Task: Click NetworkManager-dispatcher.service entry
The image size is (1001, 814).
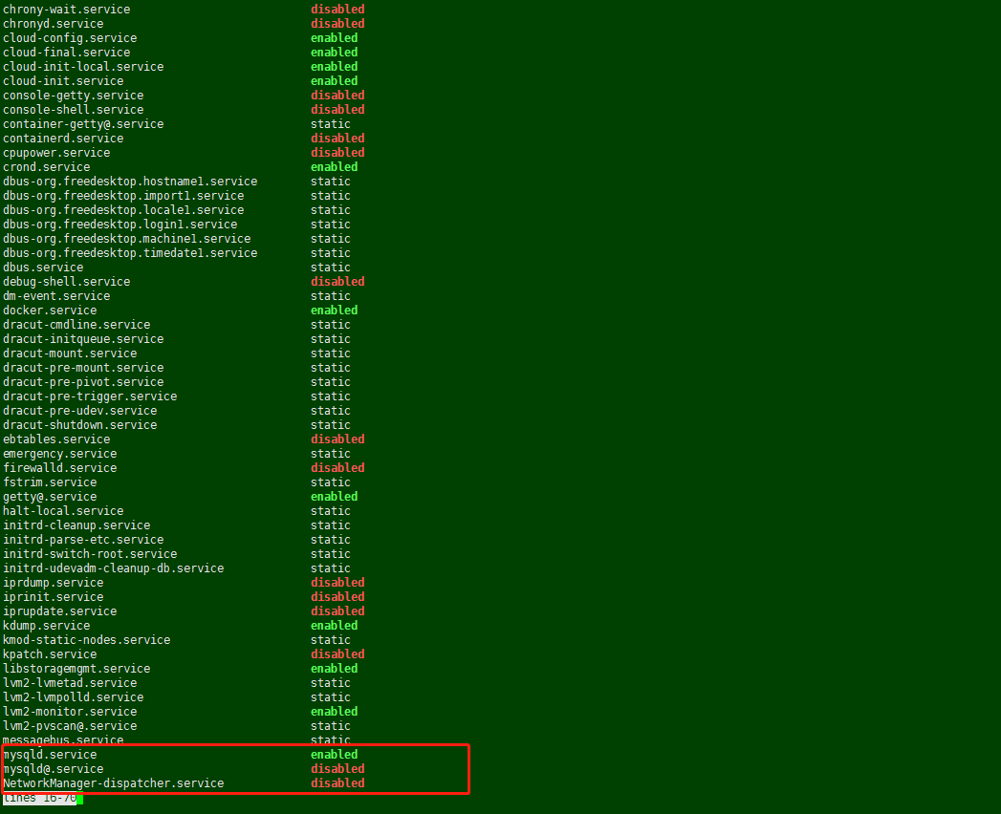Action: coord(113,782)
